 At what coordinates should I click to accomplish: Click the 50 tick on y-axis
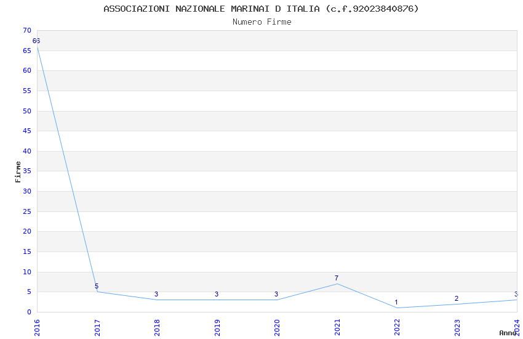(27, 111)
